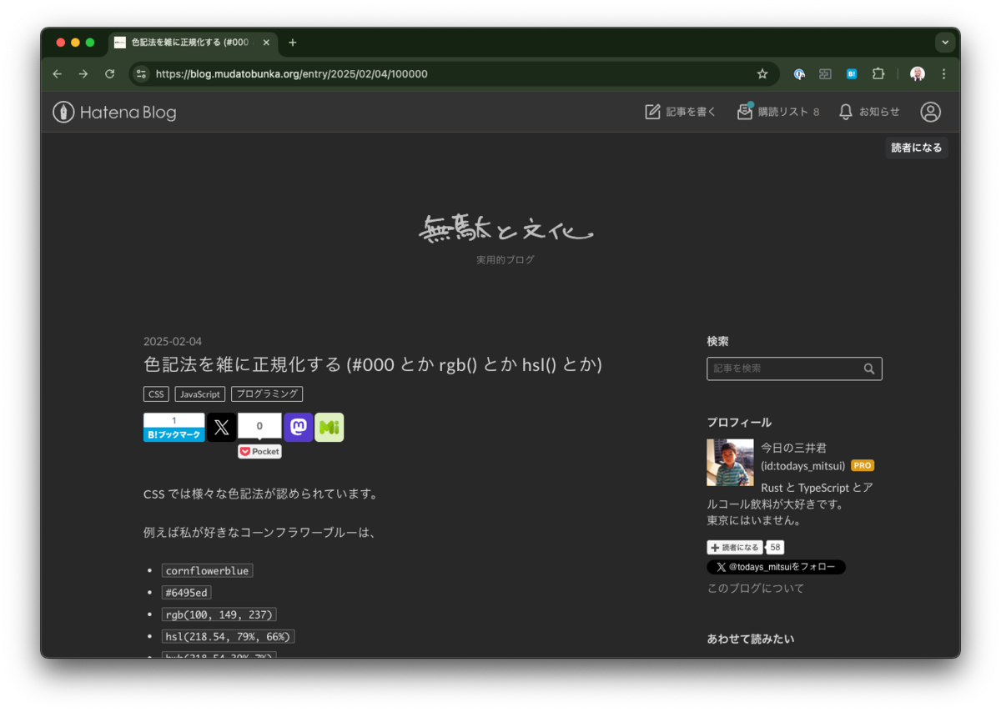Screen dimensions: 1001x712
Task: Close the 色記法を雑に正規化する tab
Action: [x=266, y=43]
